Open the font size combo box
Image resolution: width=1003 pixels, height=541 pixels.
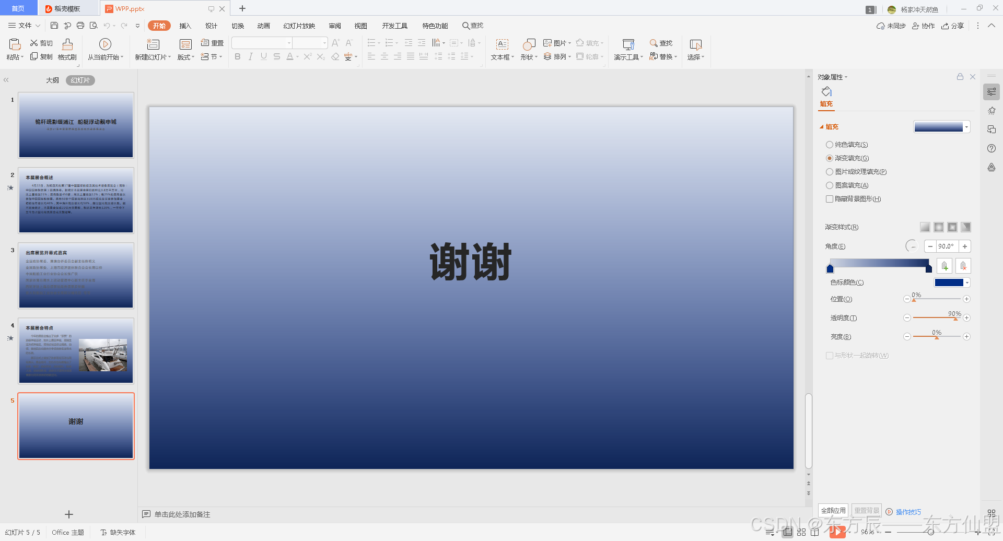310,43
